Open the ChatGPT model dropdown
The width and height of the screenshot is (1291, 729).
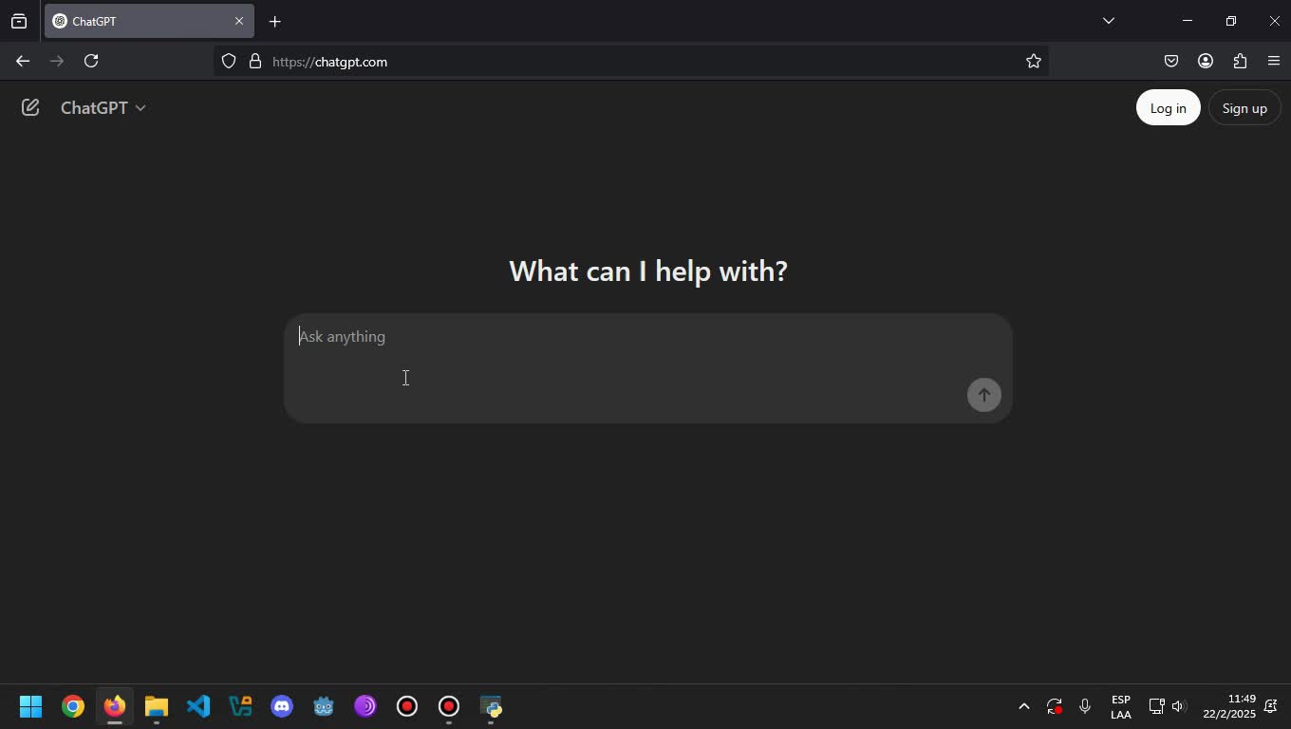103,108
